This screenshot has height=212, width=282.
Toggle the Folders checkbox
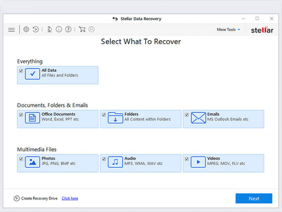104,115
